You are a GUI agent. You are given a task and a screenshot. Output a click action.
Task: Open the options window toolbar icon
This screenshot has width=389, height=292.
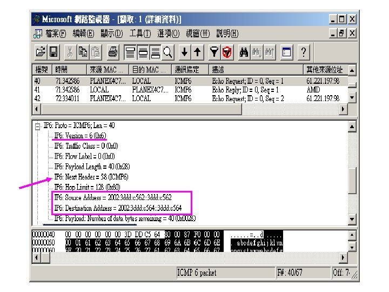pyautogui.click(x=286, y=52)
